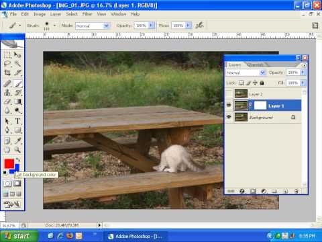
Task: Select the Dodge tool
Action: click(x=17, y=110)
